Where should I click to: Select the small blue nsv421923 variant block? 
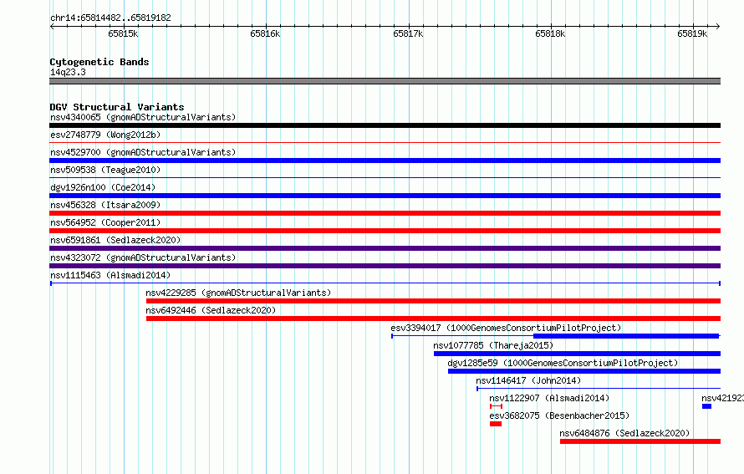(x=706, y=406)
